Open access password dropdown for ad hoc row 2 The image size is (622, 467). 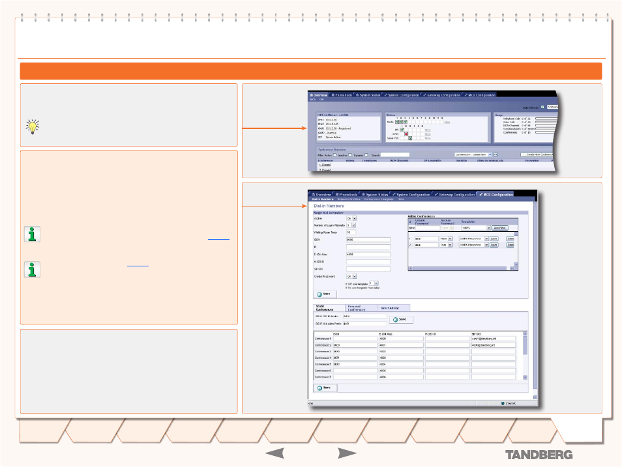pos(446,245)
